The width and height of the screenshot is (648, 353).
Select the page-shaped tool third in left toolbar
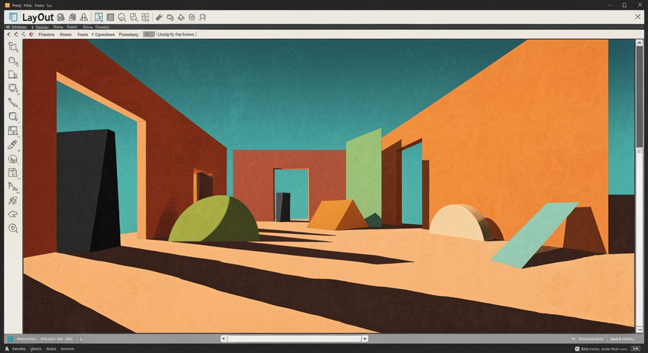coord(13,75)
